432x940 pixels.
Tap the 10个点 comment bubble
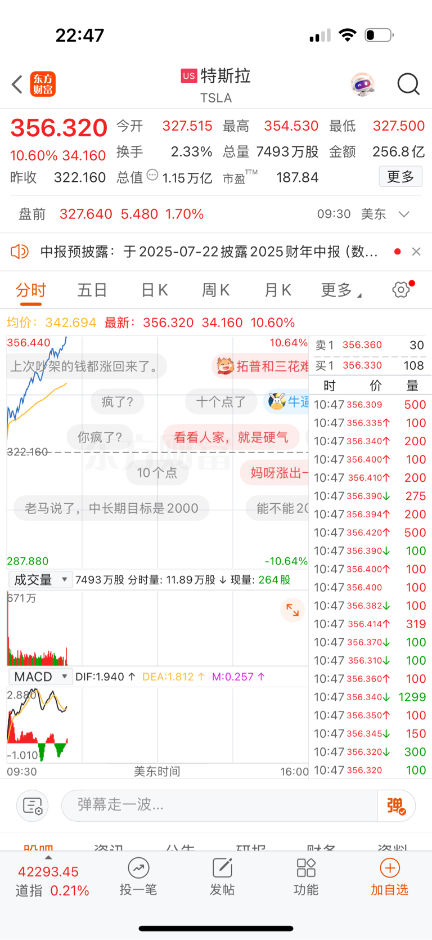157,472
